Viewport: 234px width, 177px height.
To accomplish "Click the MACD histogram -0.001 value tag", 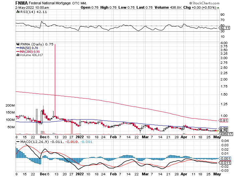I will (225, 158).
